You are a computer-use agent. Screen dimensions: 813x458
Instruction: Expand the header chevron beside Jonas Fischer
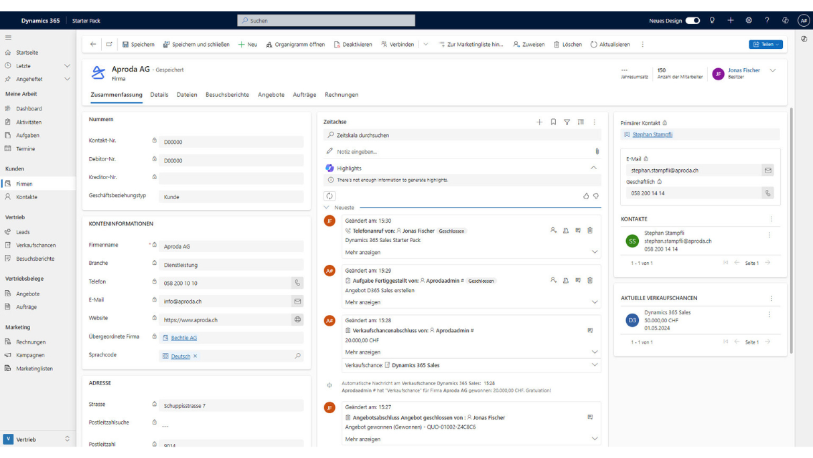[x=773, y=70]
